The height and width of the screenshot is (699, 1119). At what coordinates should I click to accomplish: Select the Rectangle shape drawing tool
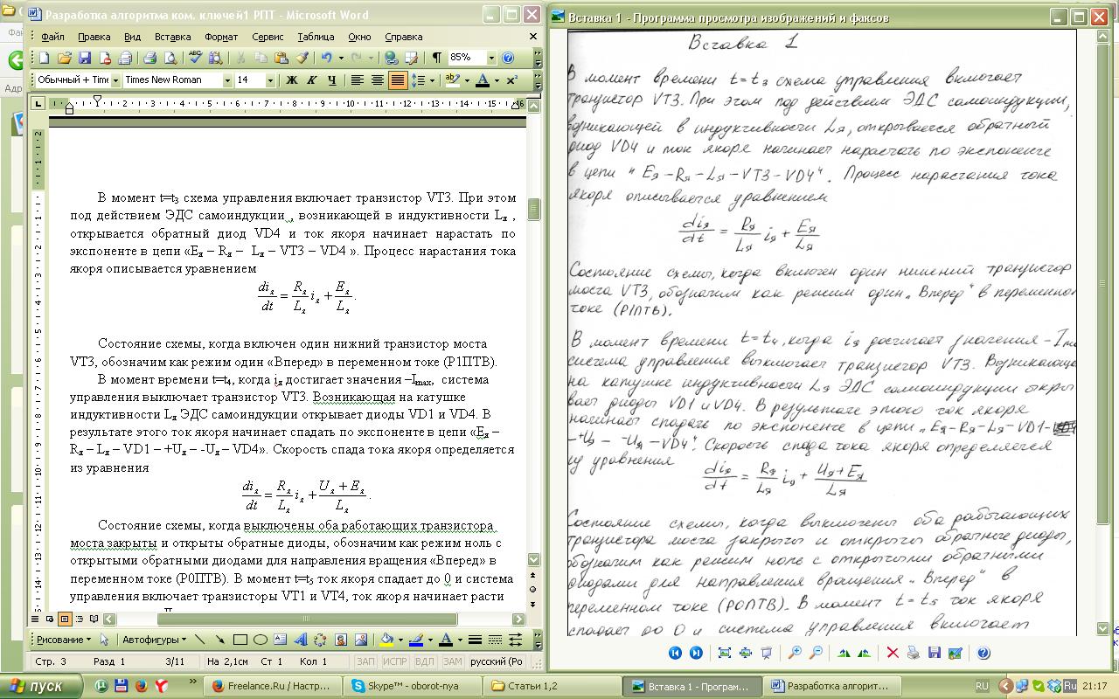point(240,640)
